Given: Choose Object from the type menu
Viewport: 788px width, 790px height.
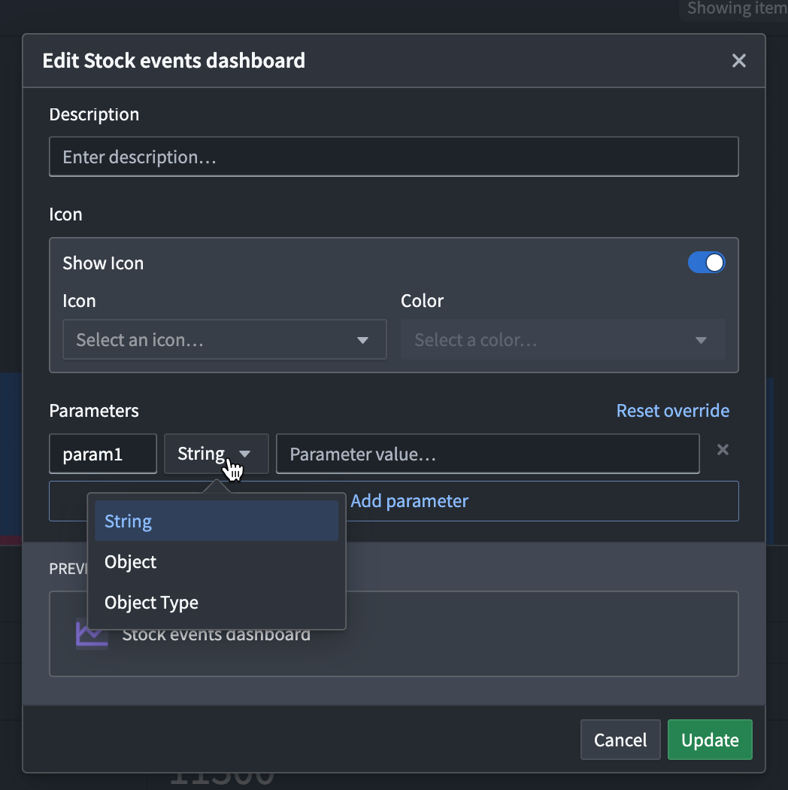Looking at the screenshot, I should (x=217, y=562).
